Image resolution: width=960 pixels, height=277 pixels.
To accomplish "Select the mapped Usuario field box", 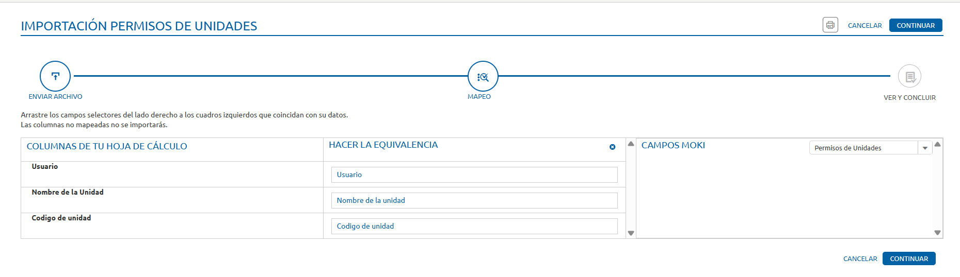I will click(x=474, y=175).
